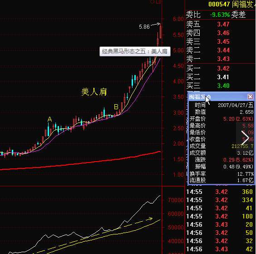Viewport: 256px width, 254px height.
Task: Click the point B marker on chart
Action: pyautogui.click(x=116, y=107)
